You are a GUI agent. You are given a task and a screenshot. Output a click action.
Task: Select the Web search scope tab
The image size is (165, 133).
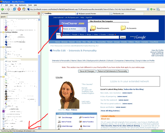pyautogui.click(x=58, y=35)
